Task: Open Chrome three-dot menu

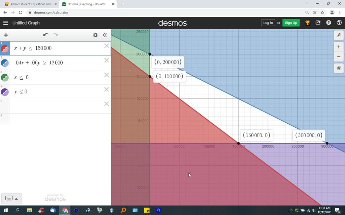Action: [x=340, y=12]
